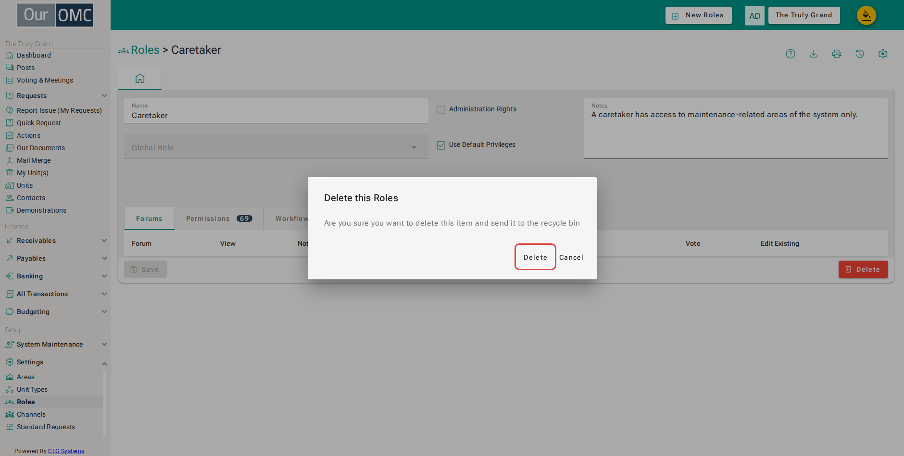Open the Global Role dropdown

[x=276, y=147]
